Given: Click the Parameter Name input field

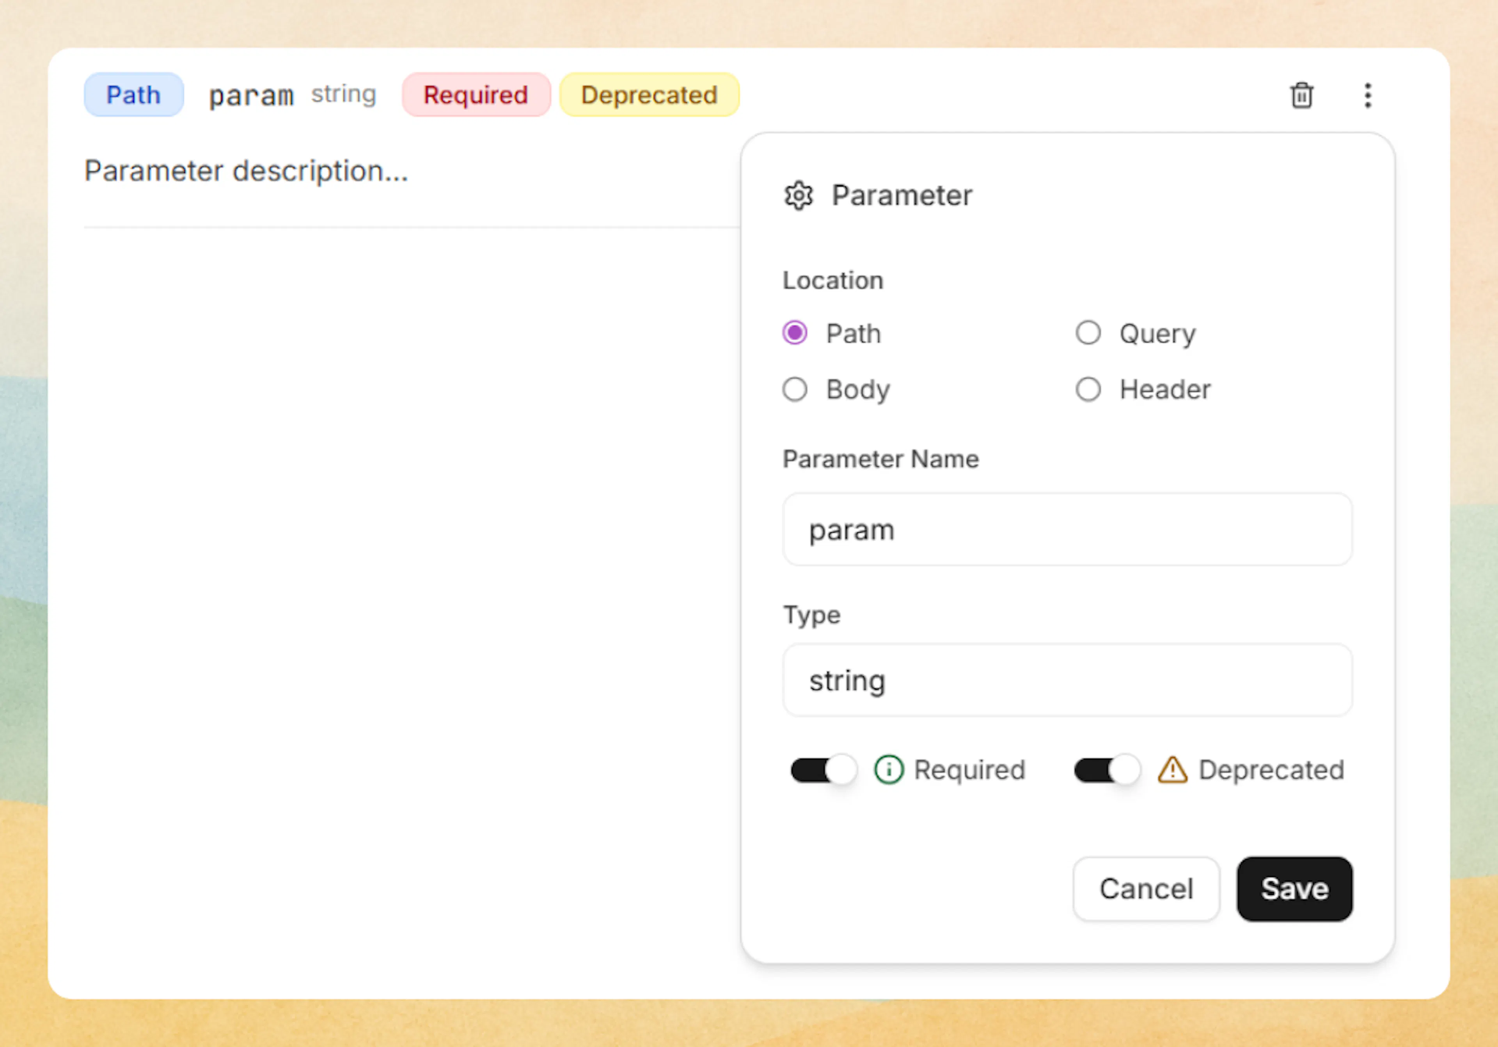Looking at the screenshot, I should pyautogui.click(x=1067, y=529).
